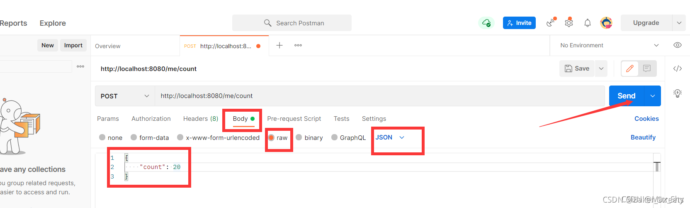690x208 pixels.
Task: Open the code snippet panel icon
Action: click(x=678, y=69)
